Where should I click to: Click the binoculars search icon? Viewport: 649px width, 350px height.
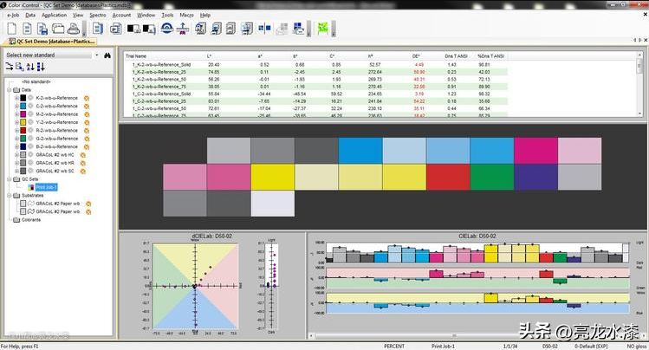tap(107, 55)
